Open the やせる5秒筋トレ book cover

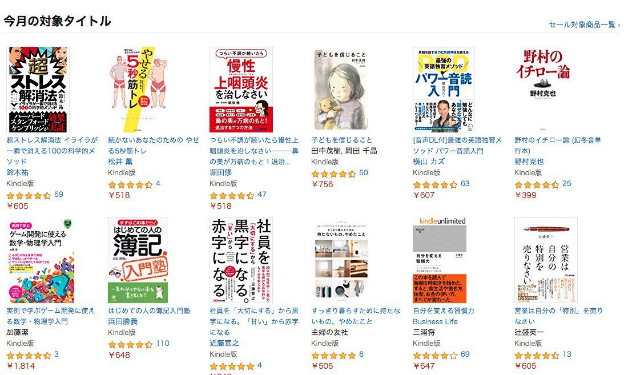[x=138, y=90]
